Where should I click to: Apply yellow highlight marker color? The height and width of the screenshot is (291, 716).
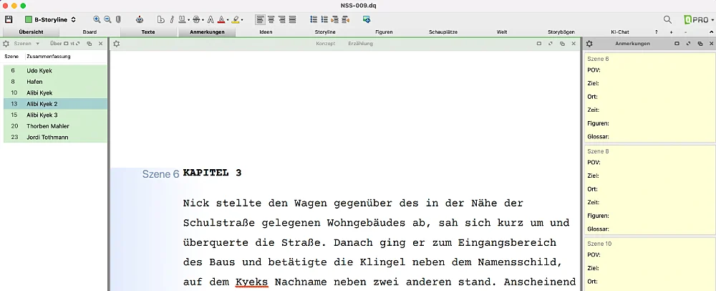click(x=235, y=19)
